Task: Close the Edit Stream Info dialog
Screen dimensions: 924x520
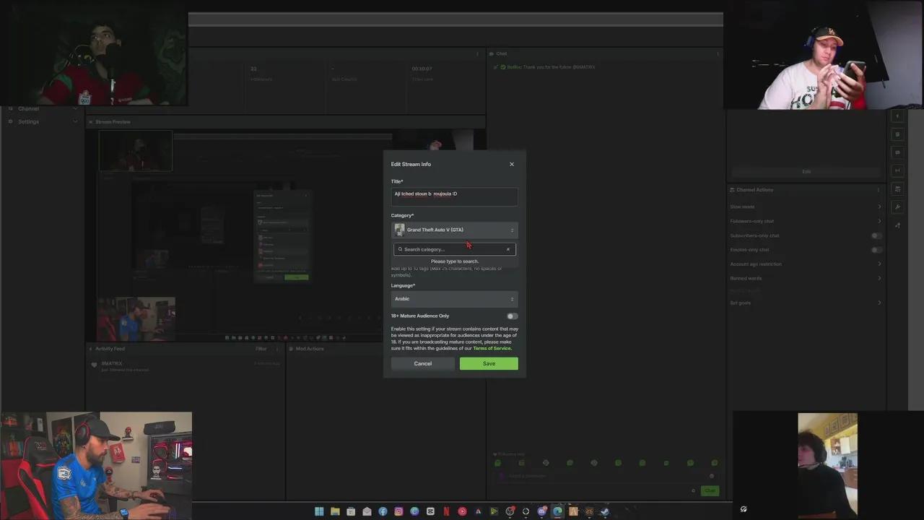Action: (512, 164)
